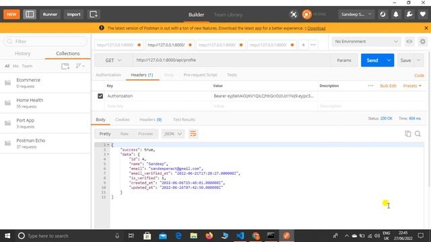The height and width of the screenshot is (242, 431).
Task: Click the orange NEW button
Action: pyautogui.click(x=11, y=14)
